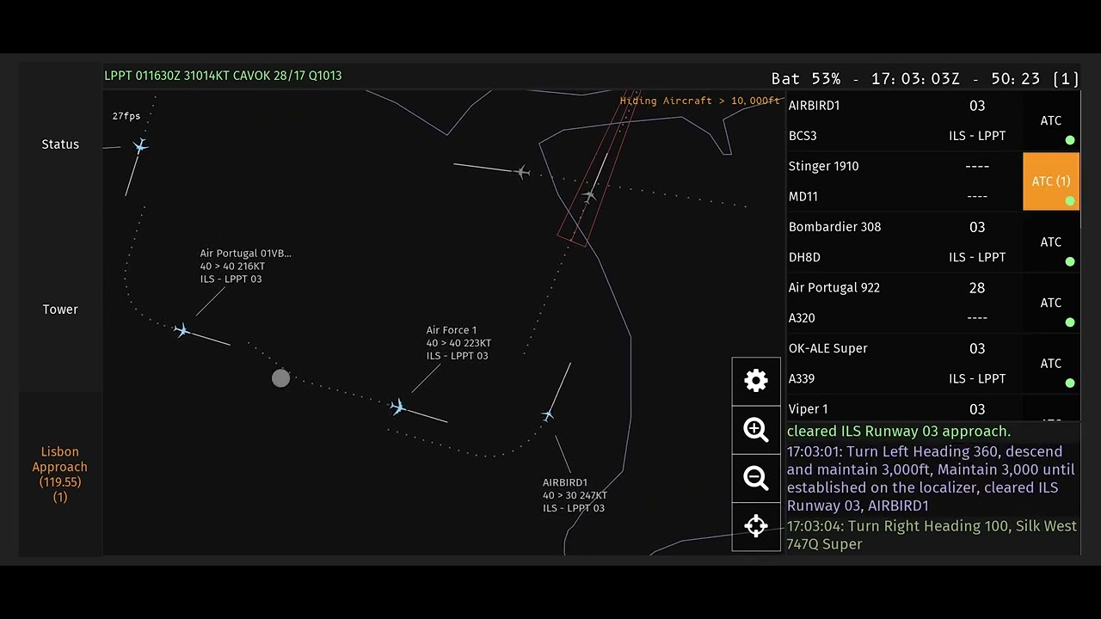Select the OK-ALE Super flight strip
1101x619 pixels.
click(903, 363)
